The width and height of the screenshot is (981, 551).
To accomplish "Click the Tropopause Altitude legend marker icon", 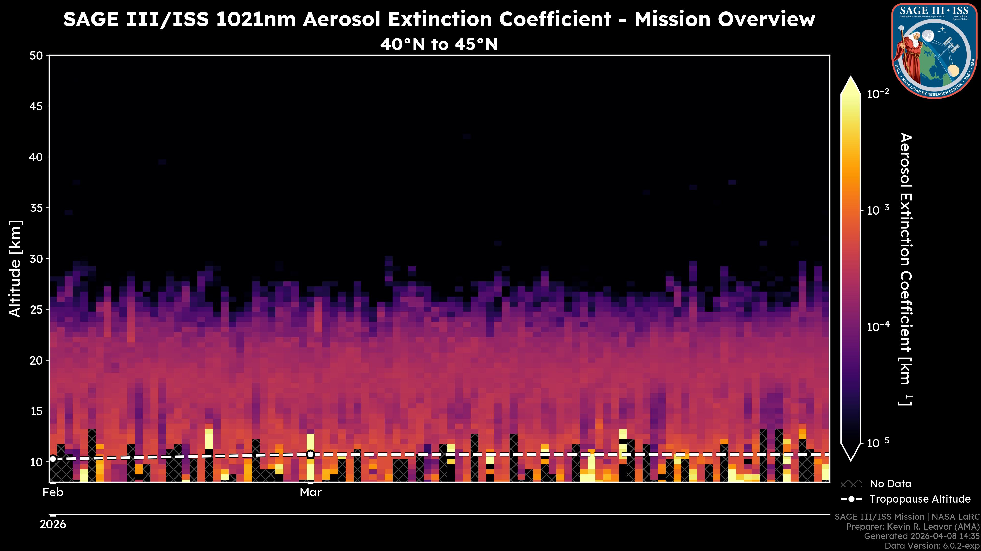I will [851, 499].
